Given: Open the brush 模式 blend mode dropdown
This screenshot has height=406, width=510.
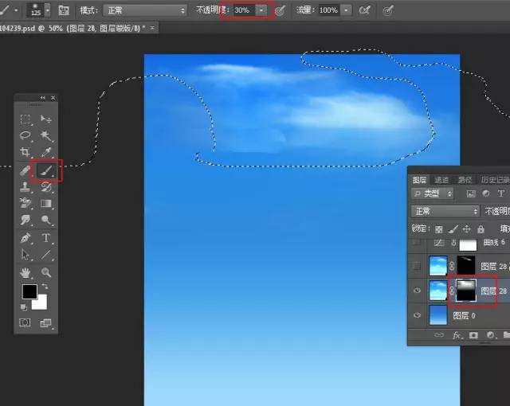Looking at the screenshot, I should 145,11.
